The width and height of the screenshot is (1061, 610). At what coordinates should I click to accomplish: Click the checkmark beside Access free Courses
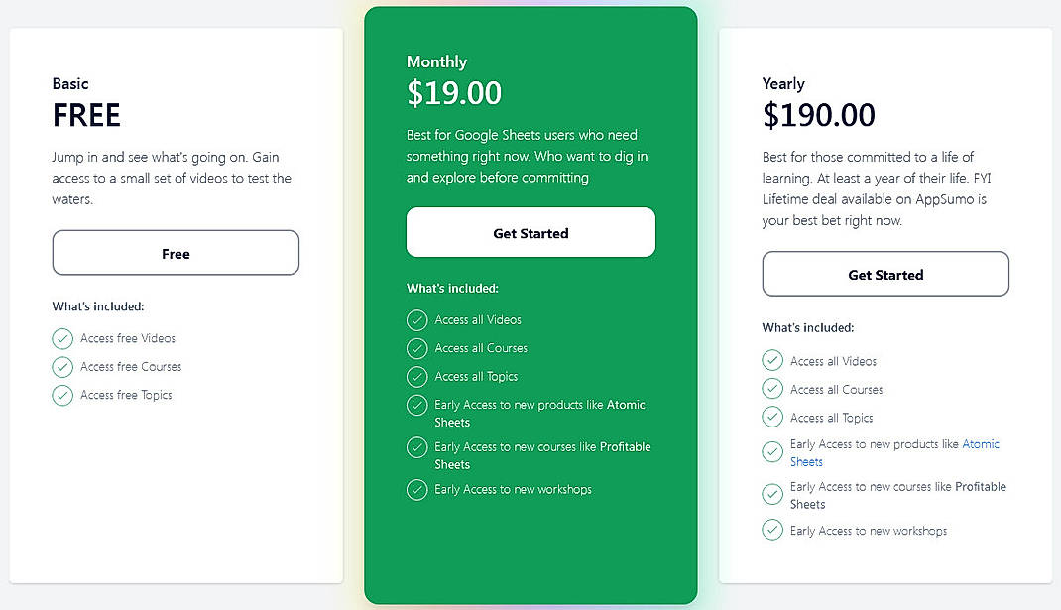(62, 367)
